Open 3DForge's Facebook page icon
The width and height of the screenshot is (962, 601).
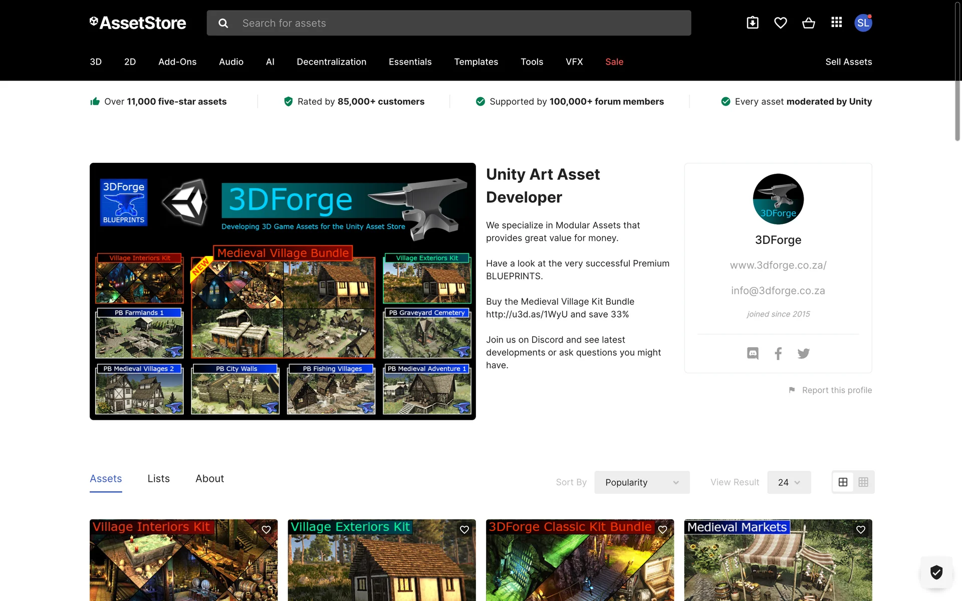pos(778,353)
